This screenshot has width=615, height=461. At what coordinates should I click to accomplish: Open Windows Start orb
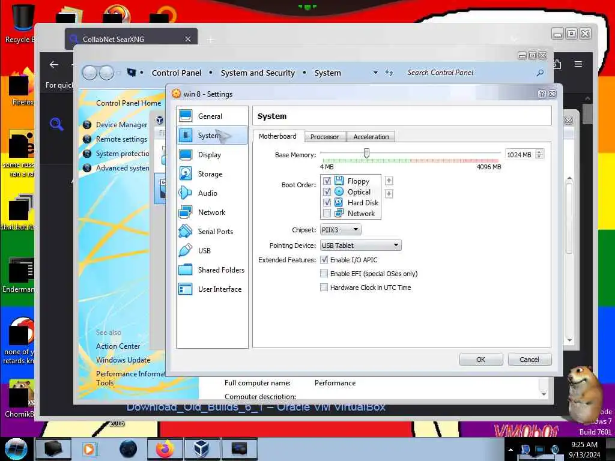click(x=16, y=449)
